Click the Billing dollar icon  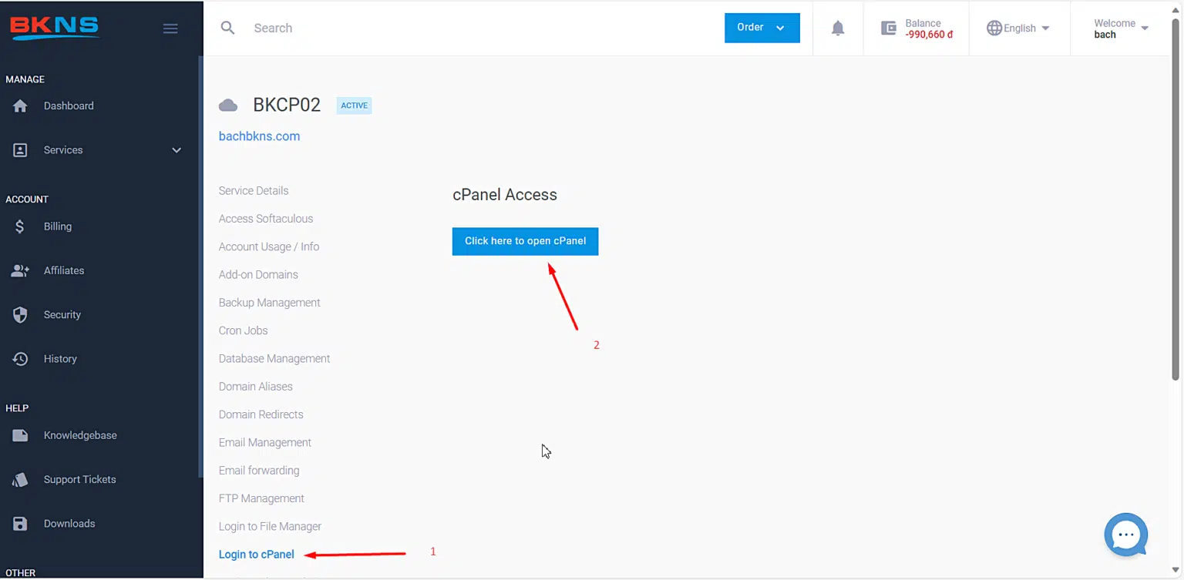click(x=20, y=226)
